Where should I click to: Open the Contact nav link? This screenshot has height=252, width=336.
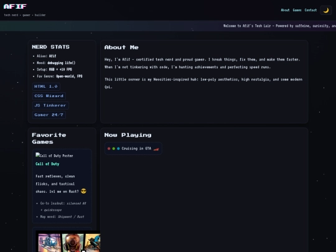click(310, 10)
